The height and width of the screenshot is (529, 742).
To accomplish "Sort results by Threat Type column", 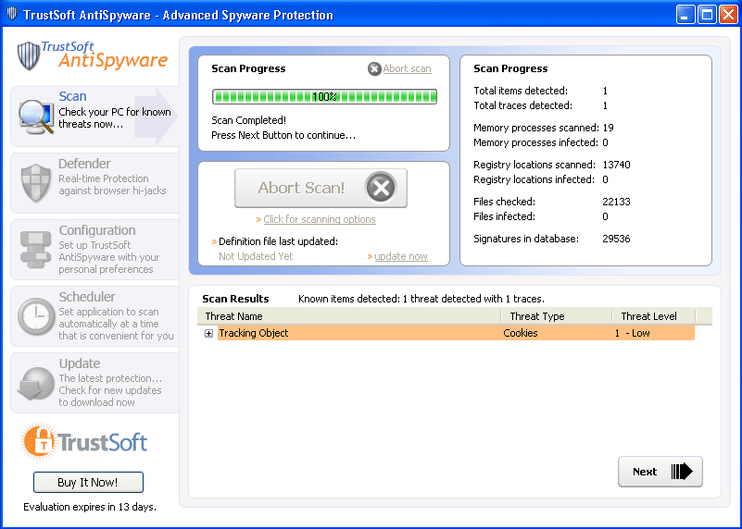I will pos(556,316).
